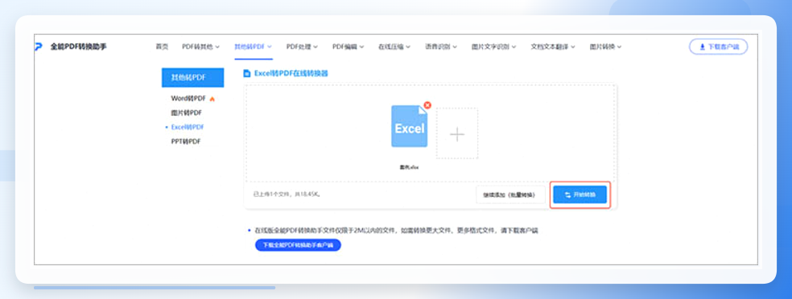Viewport: 792px width, 299px height.
Task: Go to 首页 in the navigation bar
Action: 162,47
